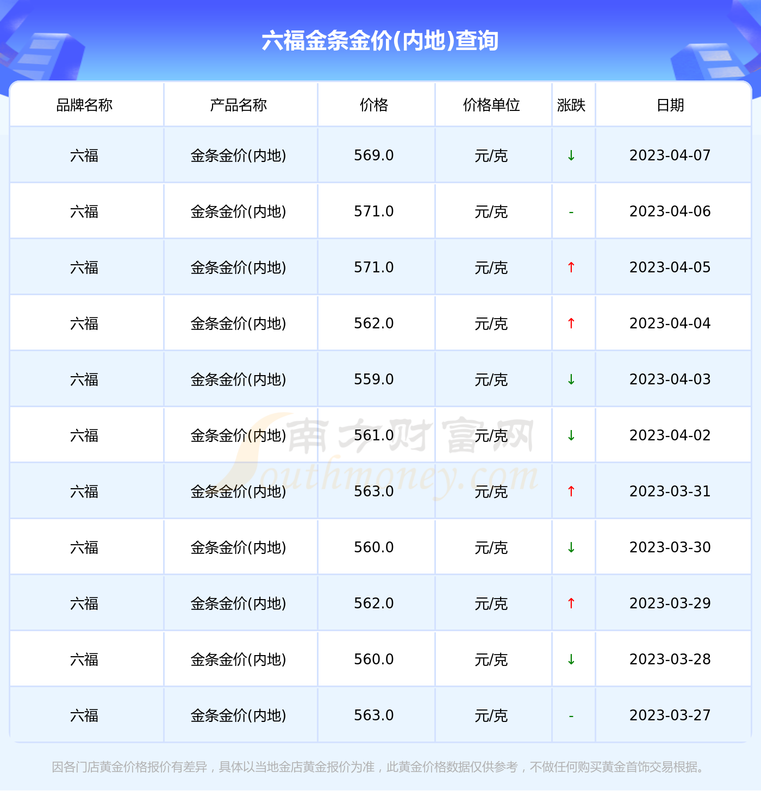Click the red up arrow for 2023-04-05
The width and height of the screenshot is (761, 791).
pyautogui.click(x=571, y=267)
